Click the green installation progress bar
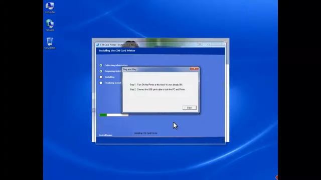Image resolution: width=321 pixels, height=180 pixels. (114, 115)
